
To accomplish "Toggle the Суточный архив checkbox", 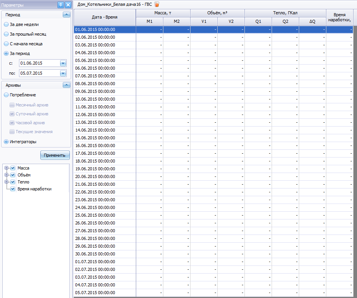I will pyautogui.click(x=12, y=114).
